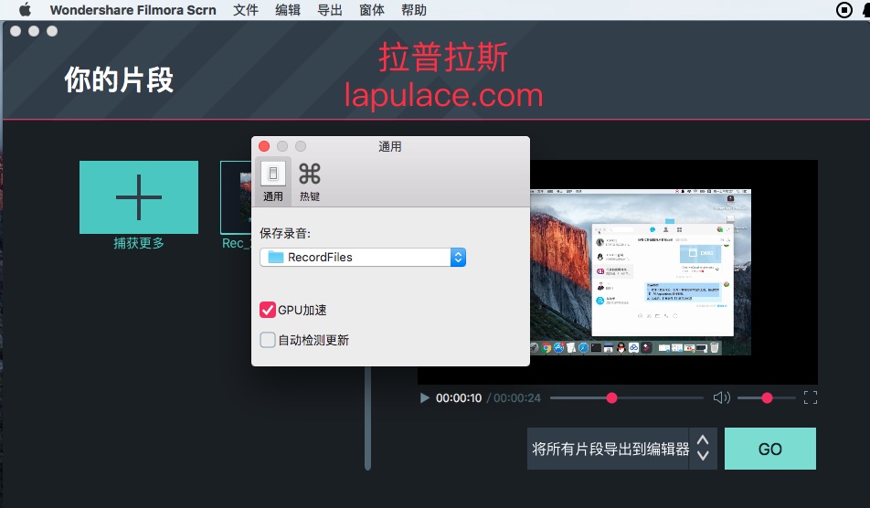Mute audio with the speaker icon
870x508 pixels.
click(721, 397)
